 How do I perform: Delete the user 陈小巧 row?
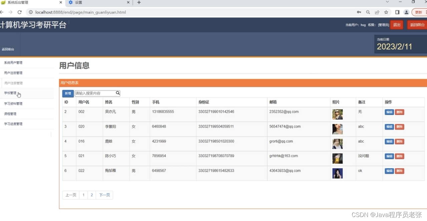point(399,156)
